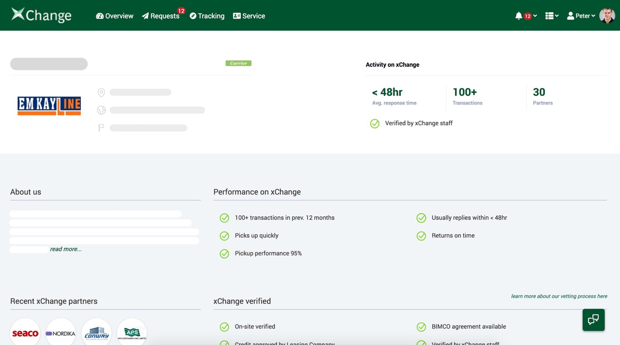Viewport: 620px width, 345px height.
Task: Expand the grid menu dropdown arrow
Action: (557, 16)
